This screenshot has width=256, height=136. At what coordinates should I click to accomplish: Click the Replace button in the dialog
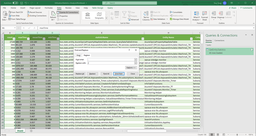(x=93, y=74)
